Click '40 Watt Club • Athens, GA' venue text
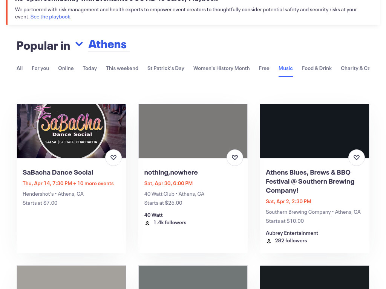 174,194
